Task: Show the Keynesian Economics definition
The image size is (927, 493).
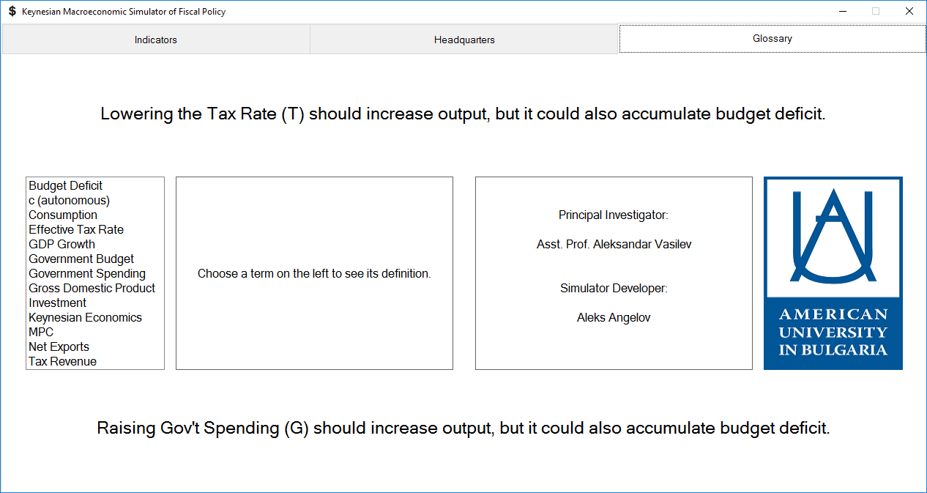Action: pyautogui.click(x=86, y=318)
